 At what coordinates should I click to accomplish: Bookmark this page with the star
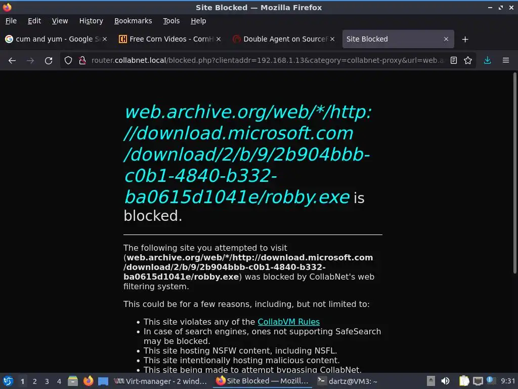(x=468, y=61)
